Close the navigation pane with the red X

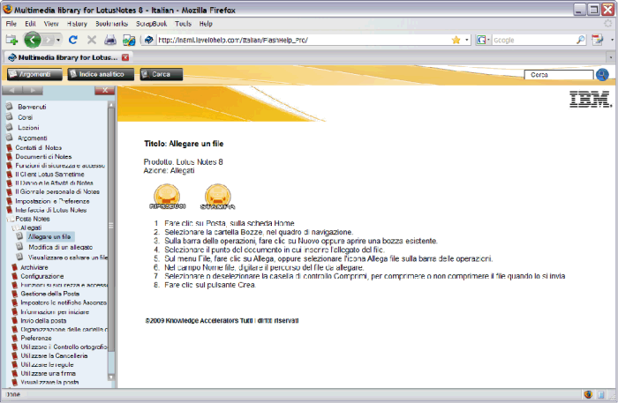click(x=104, y=91)
